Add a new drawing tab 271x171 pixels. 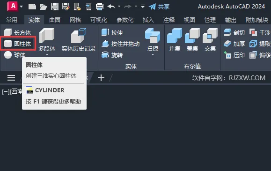pyautogui.click(x=101, y=78)
